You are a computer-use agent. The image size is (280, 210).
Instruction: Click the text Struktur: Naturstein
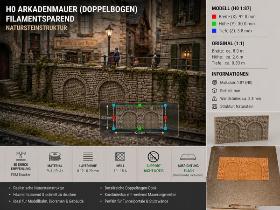pos(237,106)
